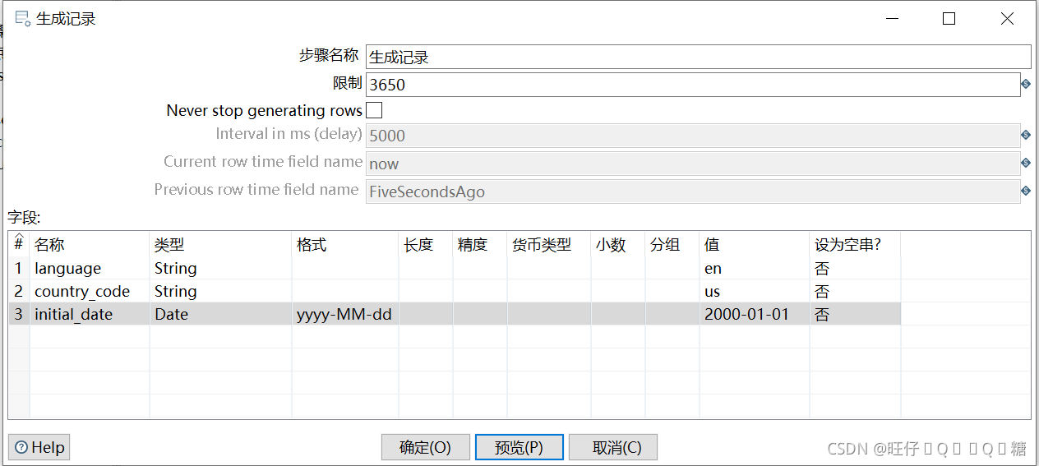Click the 长度 column header
The height and width of the screenshot is (466, 1039).
click(x=426, y=245)
